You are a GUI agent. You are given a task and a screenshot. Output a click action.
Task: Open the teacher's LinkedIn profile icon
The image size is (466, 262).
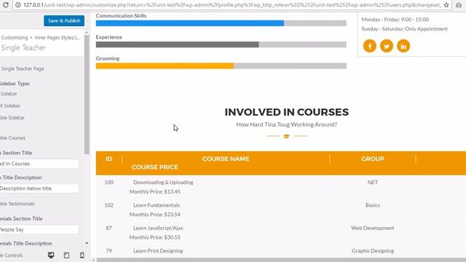click(x=403, y=46)
